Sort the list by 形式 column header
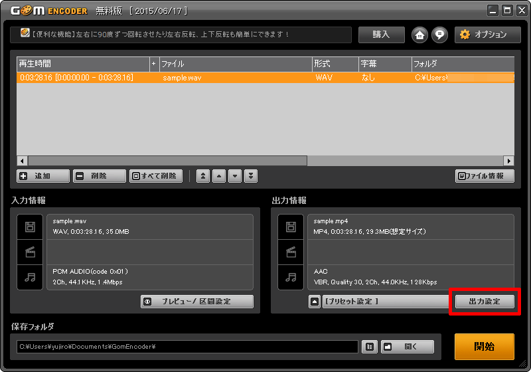The height and width of the screenshot is (372, 531). click(x=335, y=64)
